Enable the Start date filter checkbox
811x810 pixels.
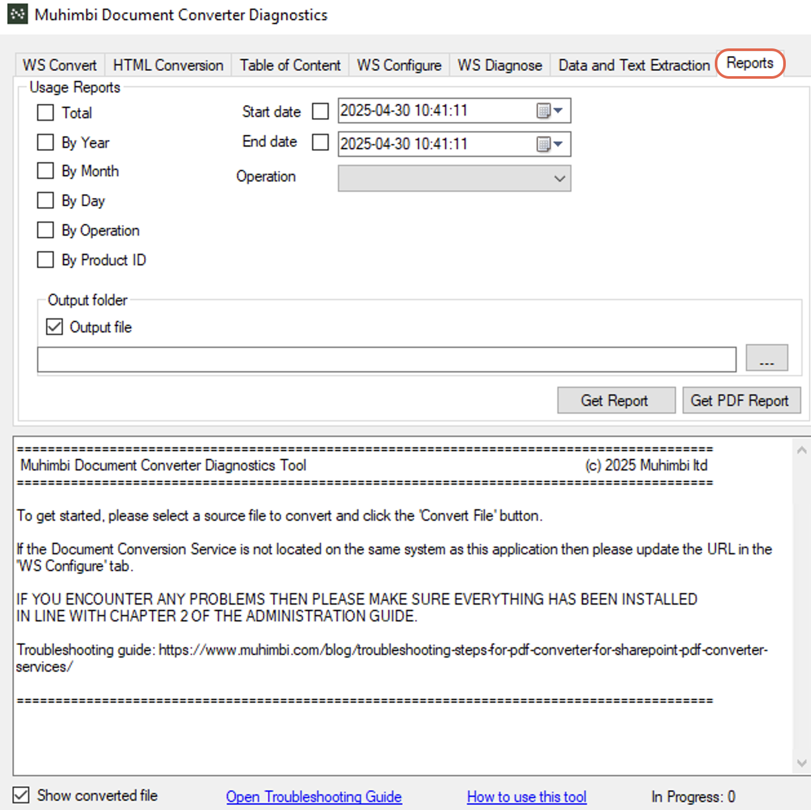[320, 112]
